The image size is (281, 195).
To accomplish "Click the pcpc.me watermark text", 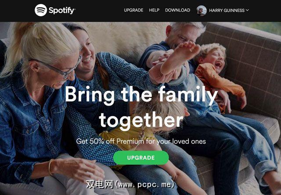I will coord(130,184).
